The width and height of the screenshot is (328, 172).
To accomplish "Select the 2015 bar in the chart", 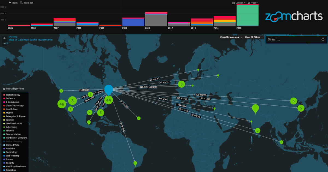I will click(x=247, y=16).
